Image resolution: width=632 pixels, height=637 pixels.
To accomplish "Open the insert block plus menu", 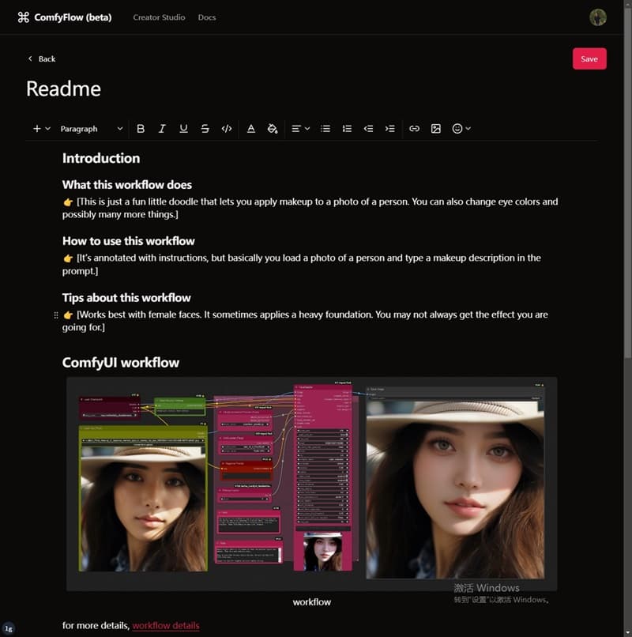I will coord(41,129).
